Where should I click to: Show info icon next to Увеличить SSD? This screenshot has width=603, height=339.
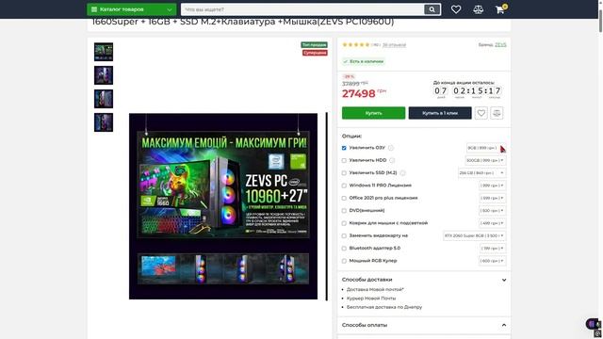point(402,173)
